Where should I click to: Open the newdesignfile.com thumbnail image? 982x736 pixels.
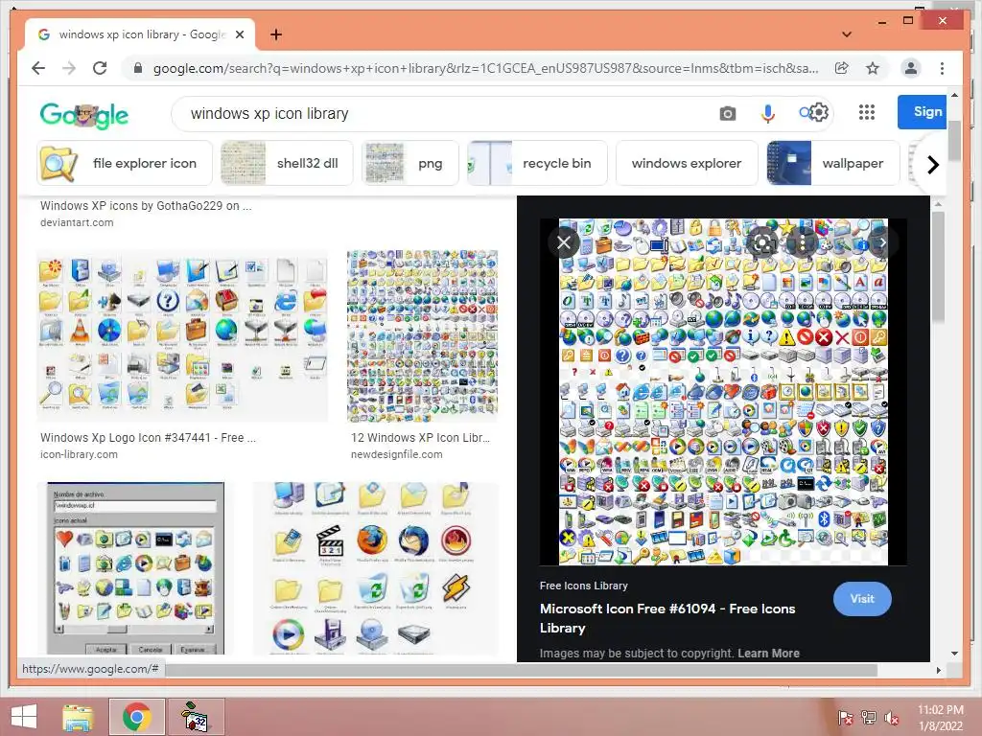click(423, 336)
